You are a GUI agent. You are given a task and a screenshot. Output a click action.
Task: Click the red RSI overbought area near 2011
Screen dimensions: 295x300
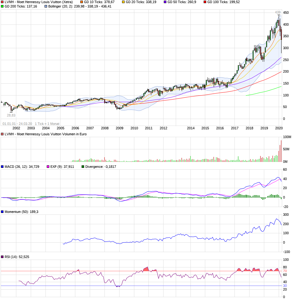146,269
